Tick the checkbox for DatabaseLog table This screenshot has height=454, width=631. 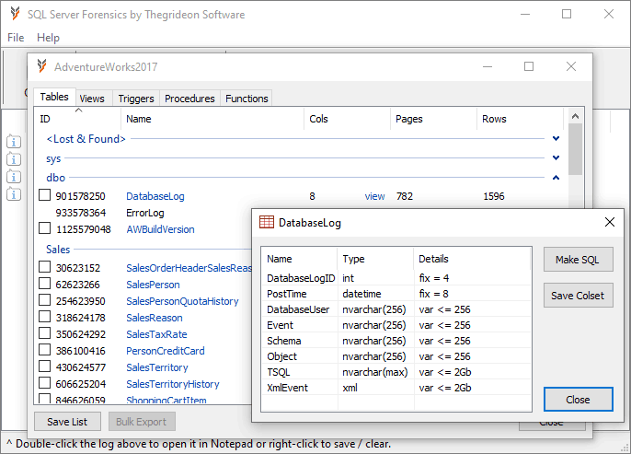tap(44, 195)
